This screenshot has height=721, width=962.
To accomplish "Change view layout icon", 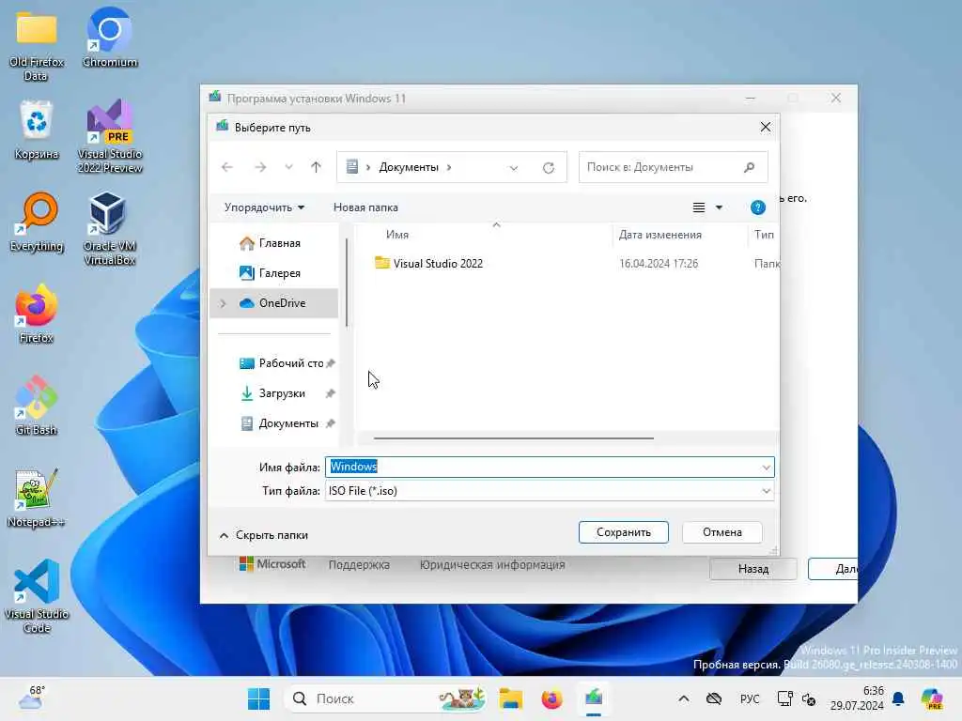I will point(699,207).
